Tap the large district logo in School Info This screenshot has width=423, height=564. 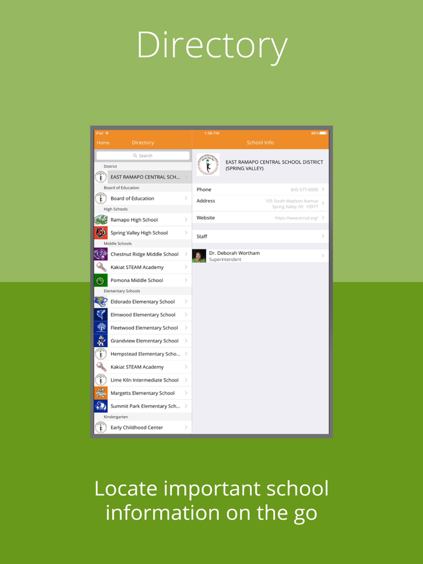[x=208, y=165]
